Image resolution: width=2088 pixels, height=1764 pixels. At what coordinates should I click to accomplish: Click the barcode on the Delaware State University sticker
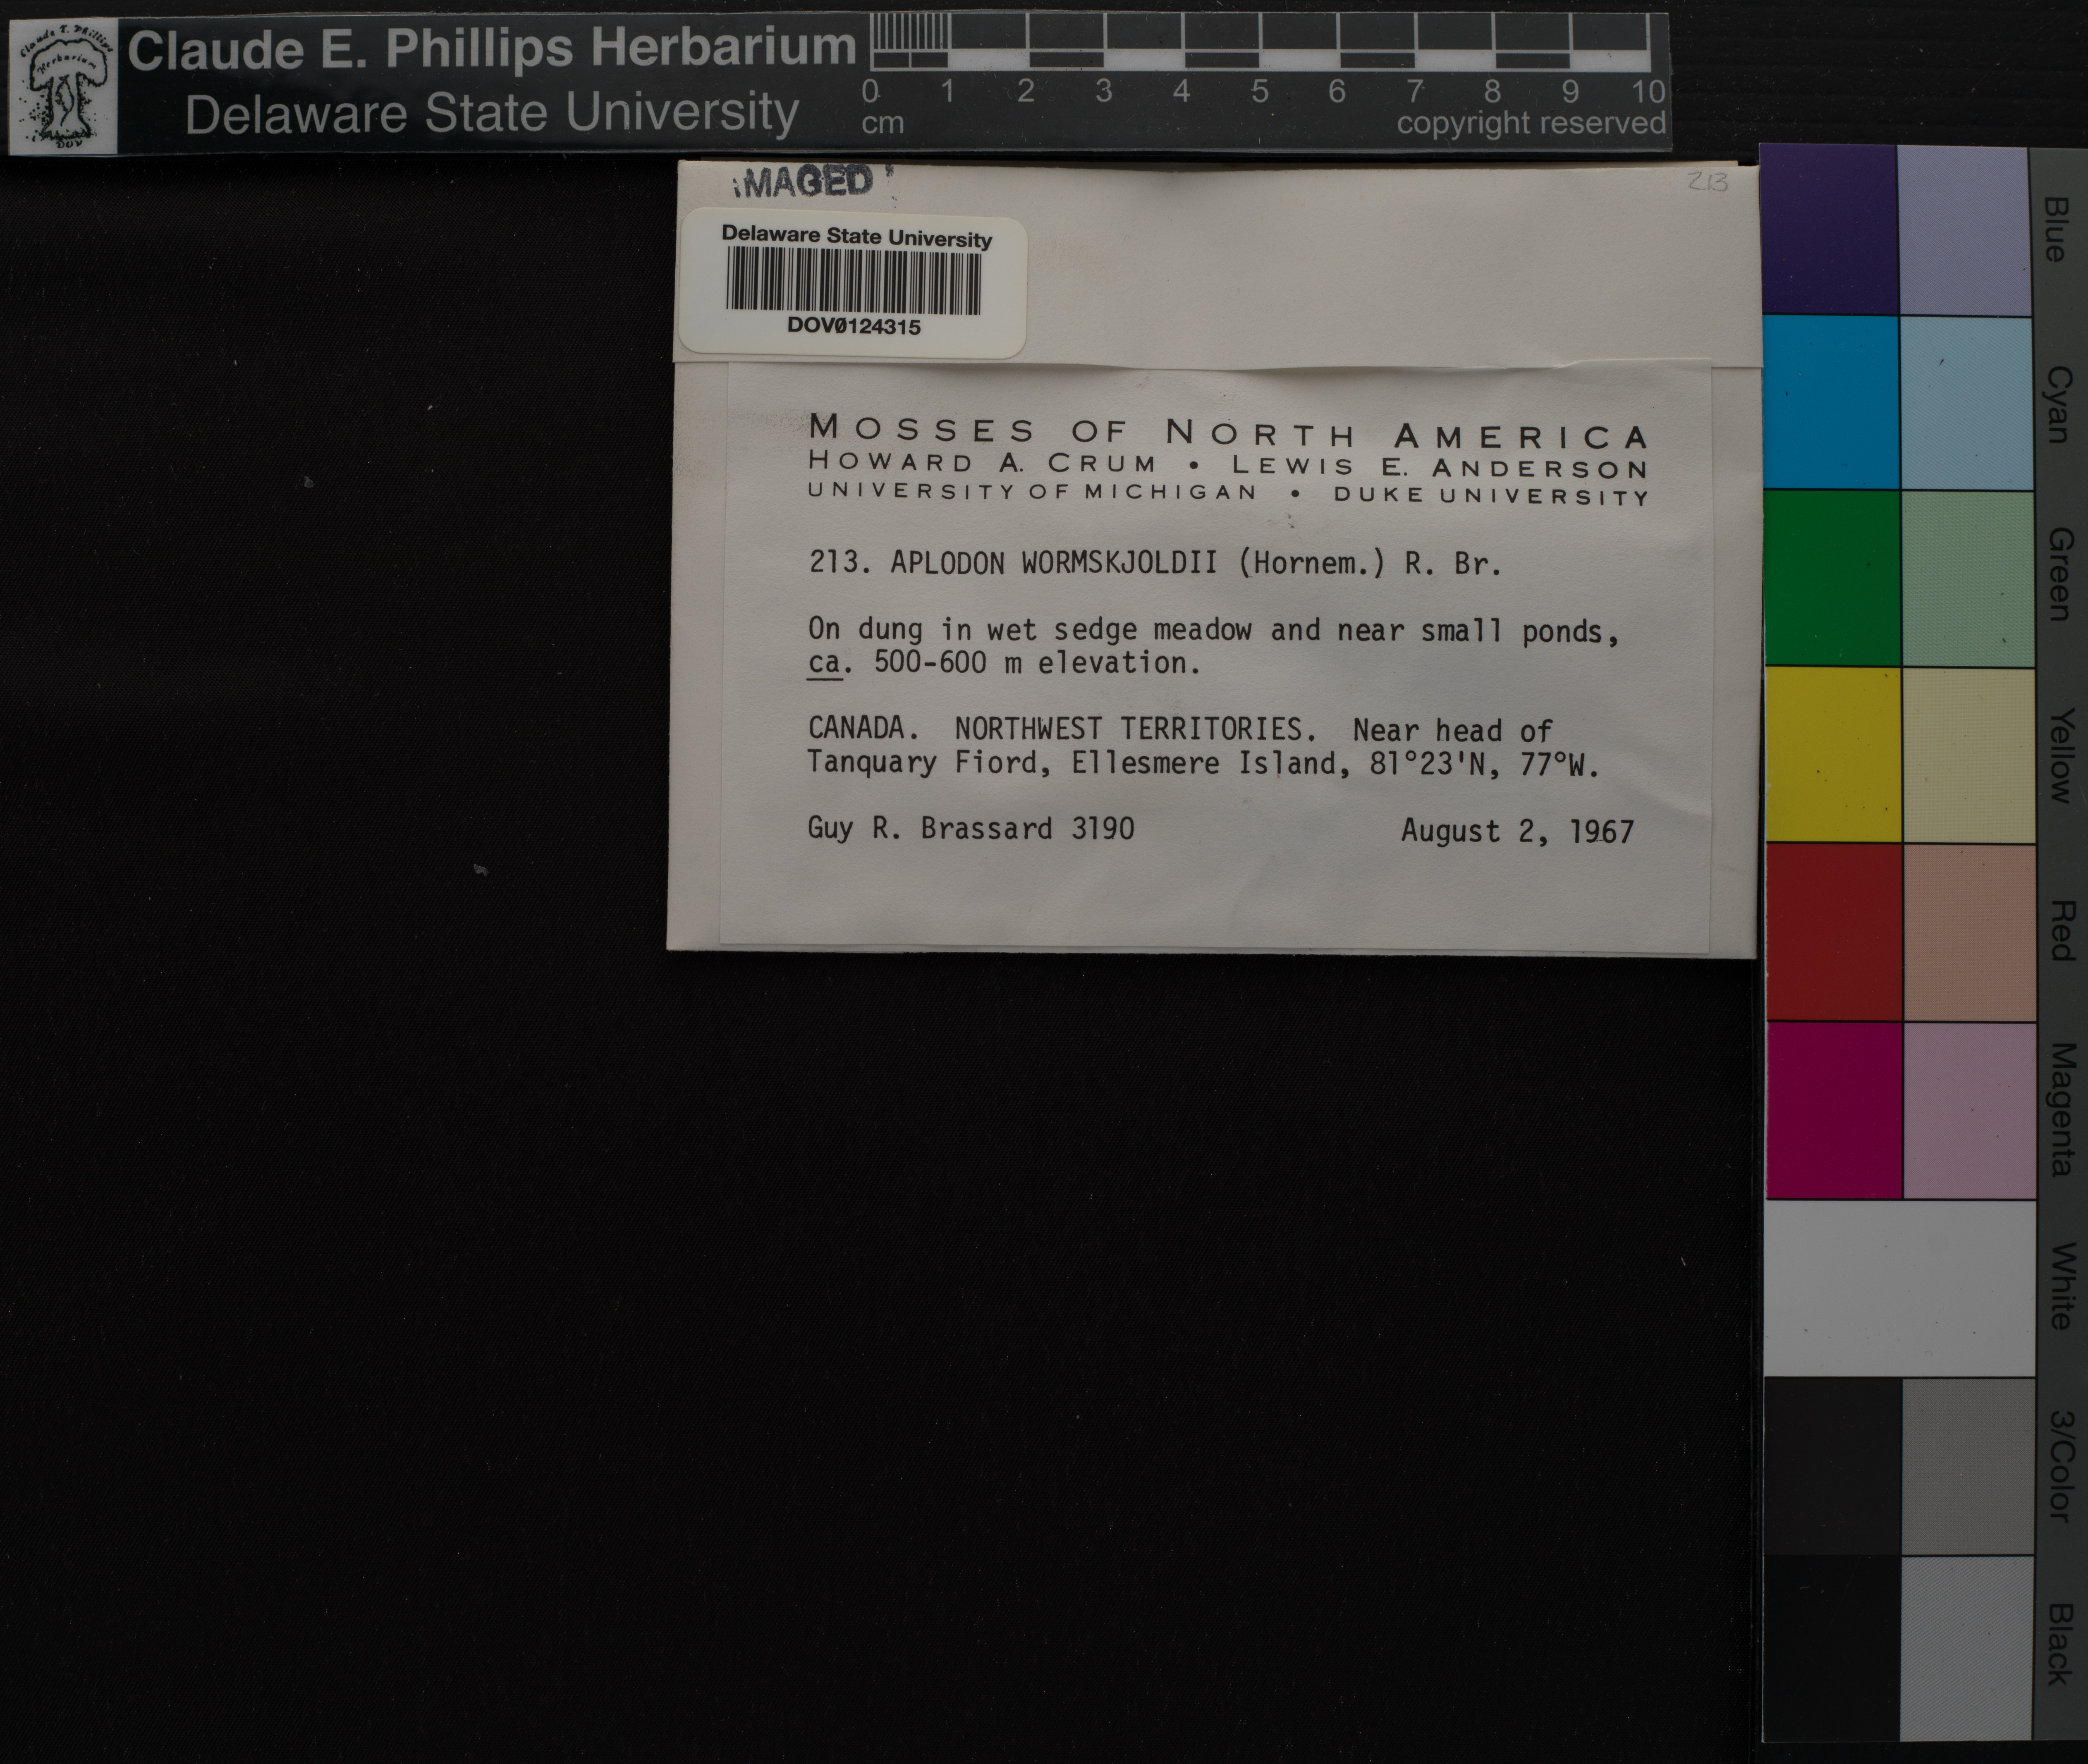tap(853, 281)
